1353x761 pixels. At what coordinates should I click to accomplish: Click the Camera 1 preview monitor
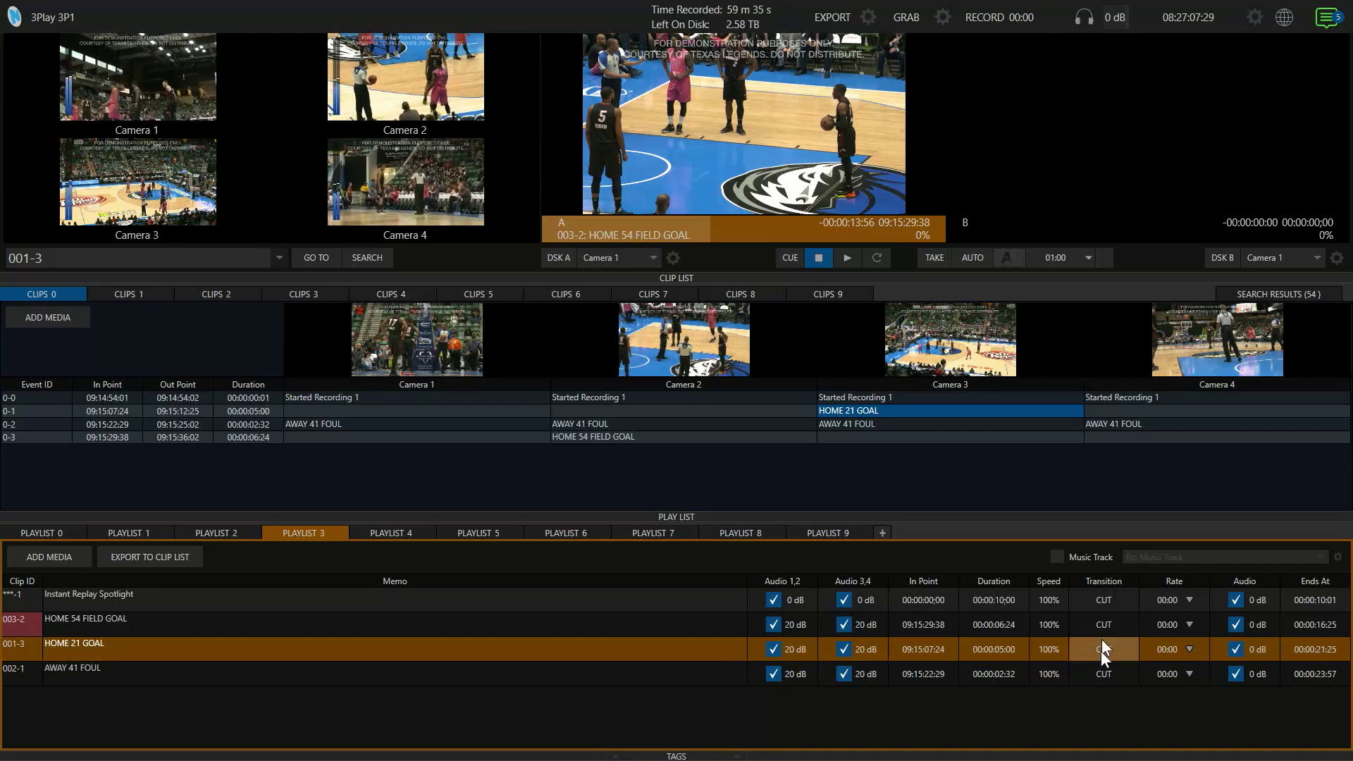138,77
